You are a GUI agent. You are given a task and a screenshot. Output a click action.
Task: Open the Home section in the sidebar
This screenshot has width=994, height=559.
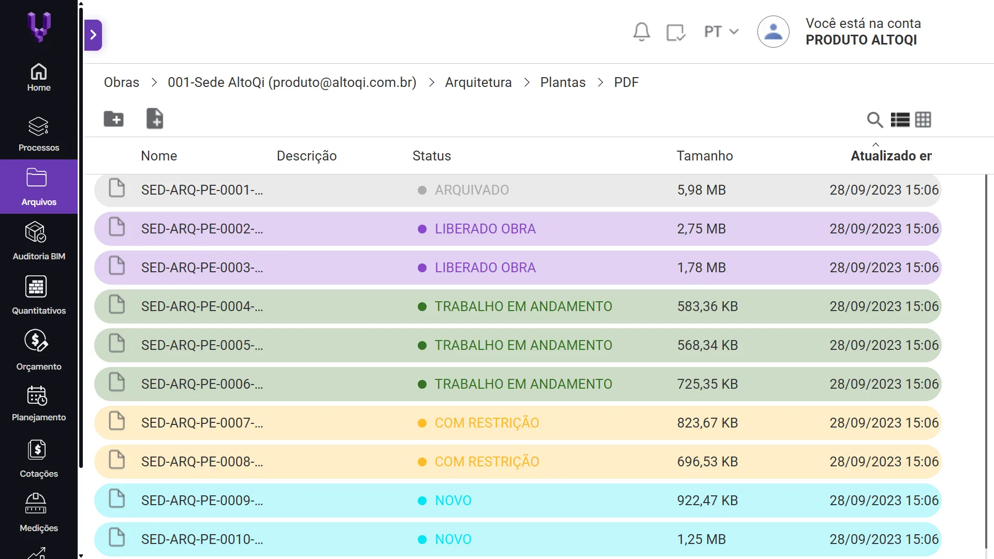click(x=39, y=78)
